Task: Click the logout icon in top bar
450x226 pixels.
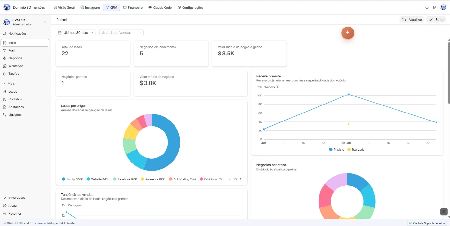Action: coord(435,7)
